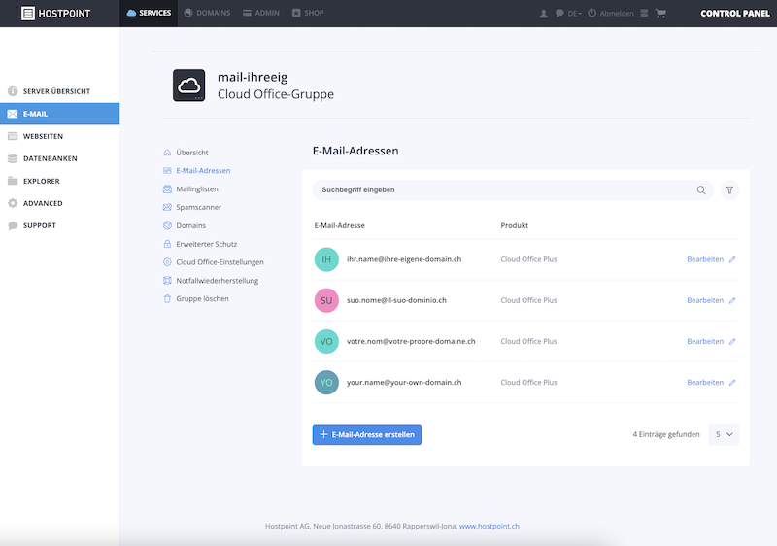This screenshot has width=777, height=546.
Task: Click the user account icon
Action: tap(544, 14)
